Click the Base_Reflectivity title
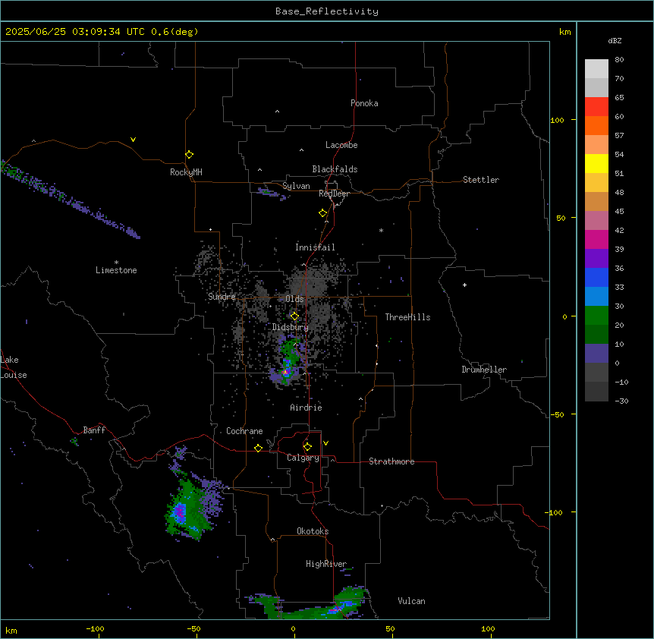 click(327, 11)
